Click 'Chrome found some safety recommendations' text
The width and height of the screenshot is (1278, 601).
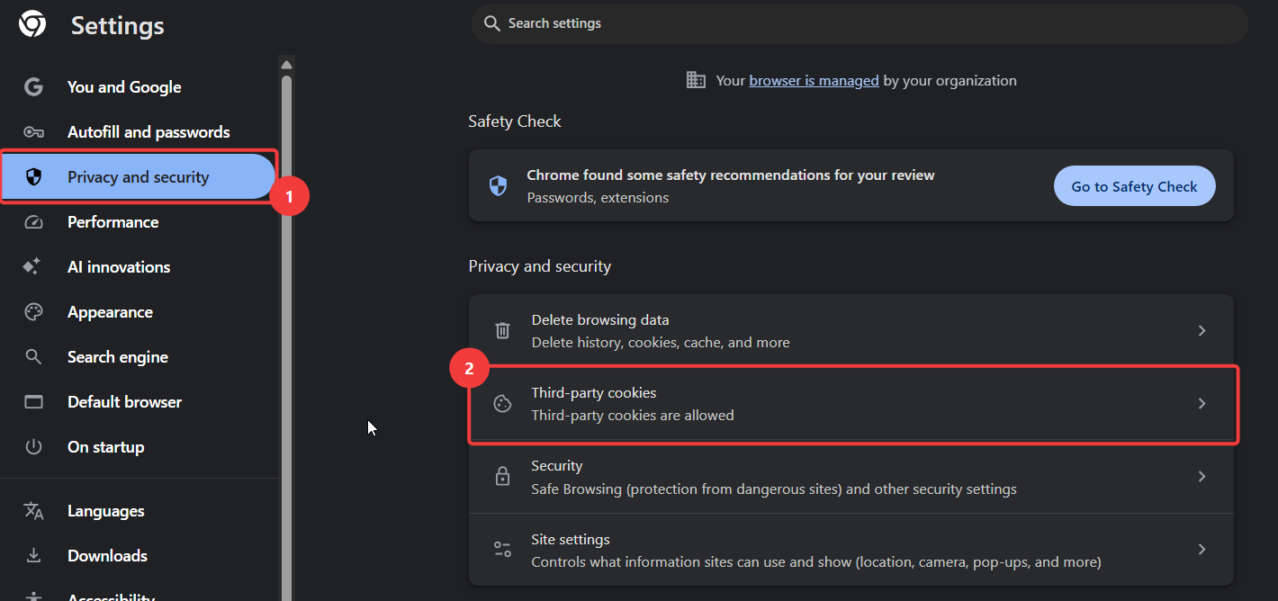(731, 175)
